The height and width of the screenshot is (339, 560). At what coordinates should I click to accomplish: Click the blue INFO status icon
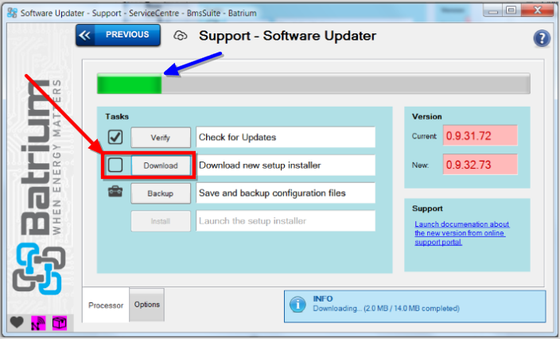click(x=297, y=305)
